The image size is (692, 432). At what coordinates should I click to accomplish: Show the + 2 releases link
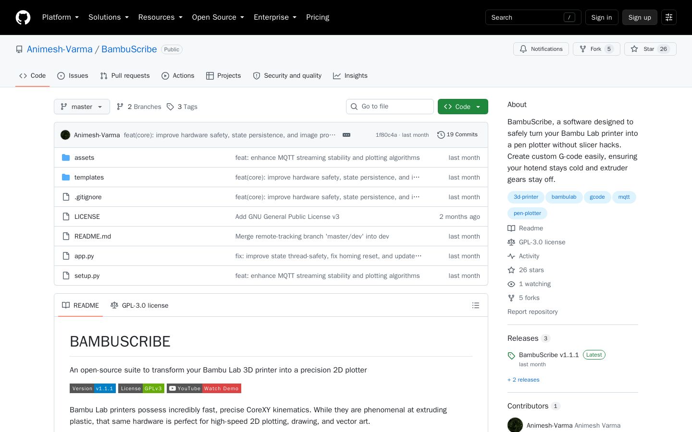tap(523, 380)
